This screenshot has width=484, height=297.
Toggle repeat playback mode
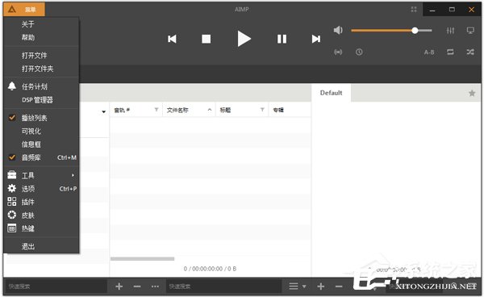point(450,52)
